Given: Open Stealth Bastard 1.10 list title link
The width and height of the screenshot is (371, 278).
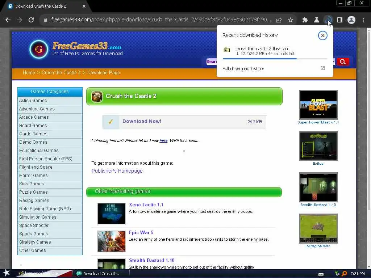Looking at the screenshot, I should [152, 261].
